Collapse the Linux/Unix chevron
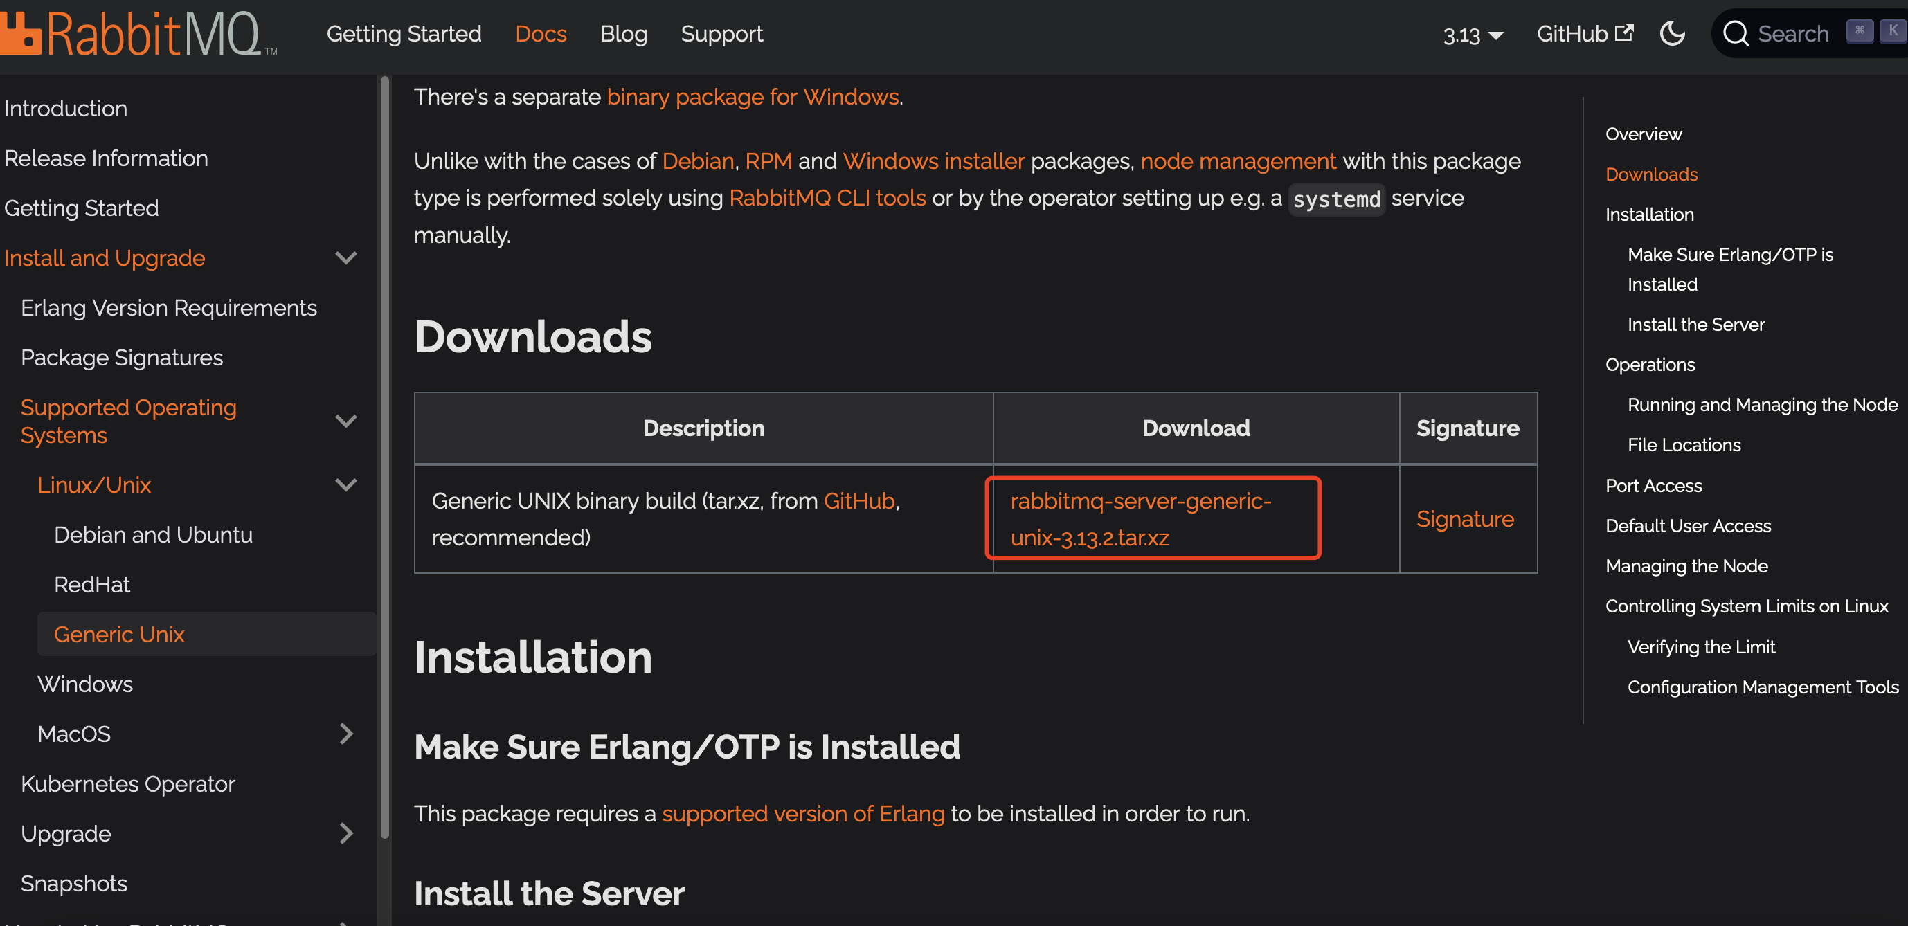This screenshot has width=1908, height=926. pos(346,485)
